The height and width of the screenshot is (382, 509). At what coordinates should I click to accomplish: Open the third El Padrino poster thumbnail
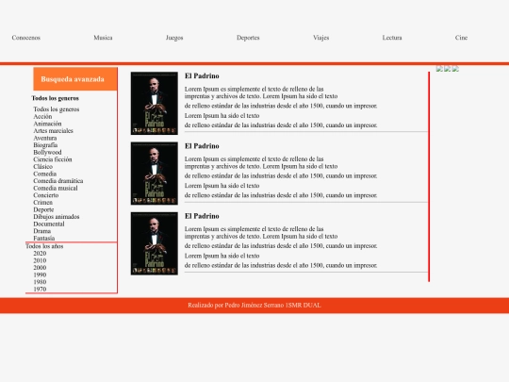point(155,243)
